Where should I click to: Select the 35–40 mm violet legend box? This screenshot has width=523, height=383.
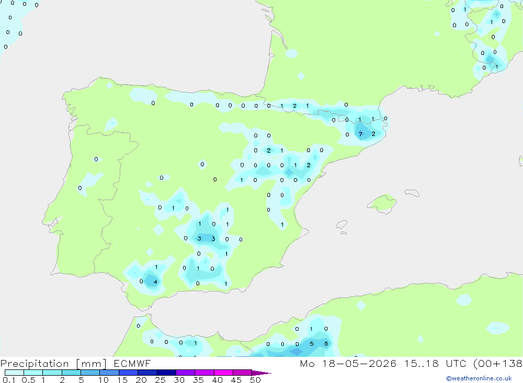point(204,373)
